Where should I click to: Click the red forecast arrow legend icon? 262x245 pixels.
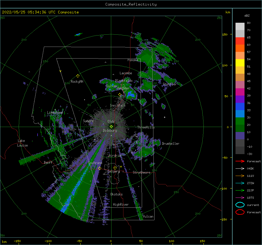click(240, 161)
